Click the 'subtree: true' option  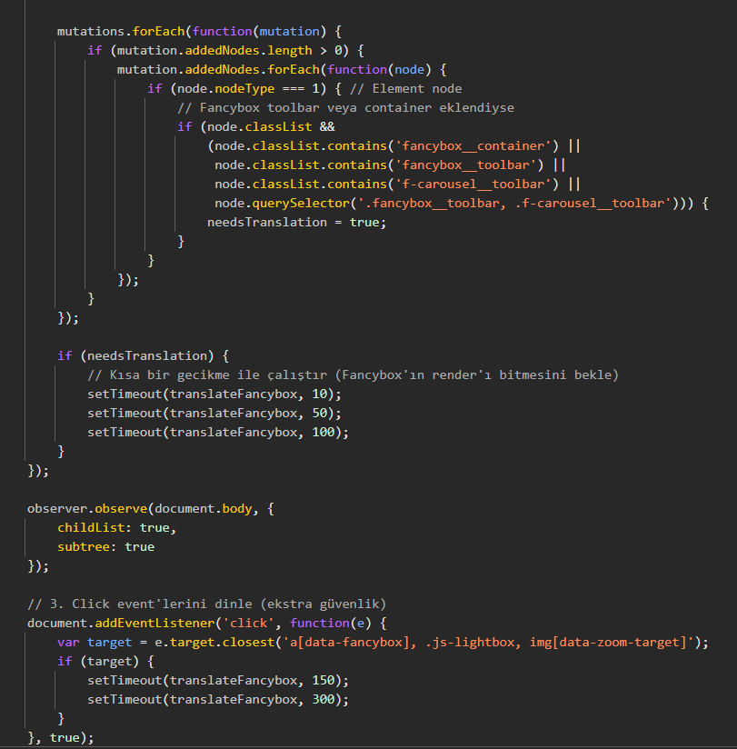pyautogui.click(x=106, y=547)
